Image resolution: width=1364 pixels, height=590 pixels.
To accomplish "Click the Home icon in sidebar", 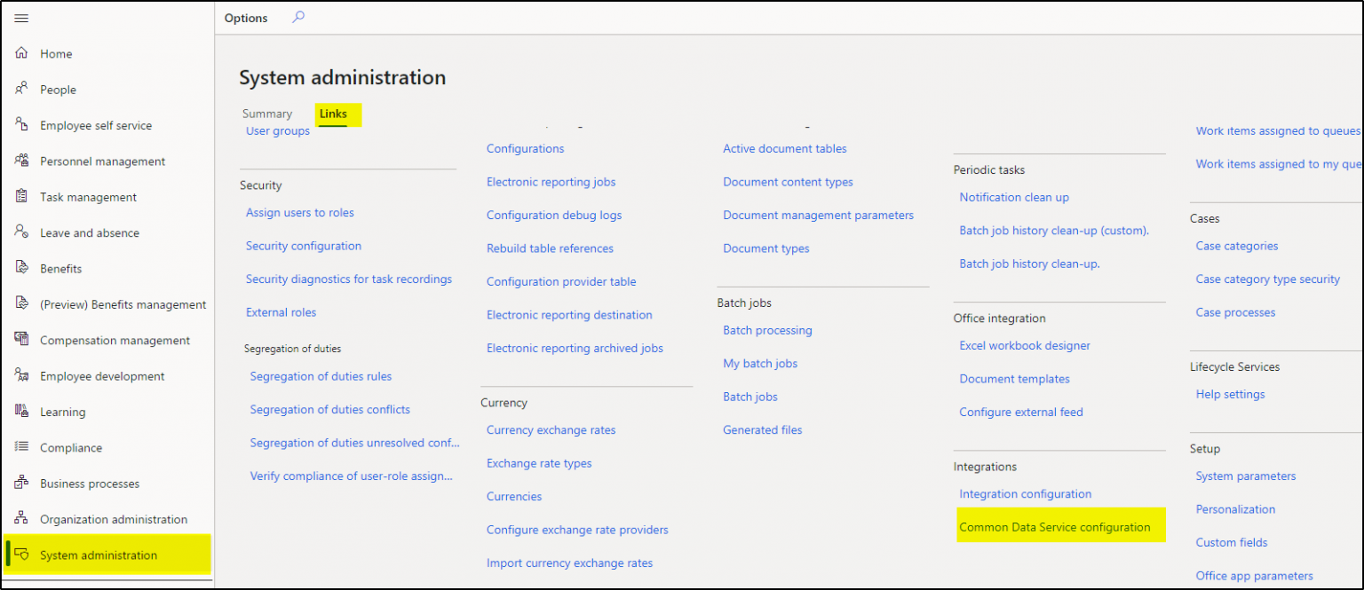I will coord(22,54).
